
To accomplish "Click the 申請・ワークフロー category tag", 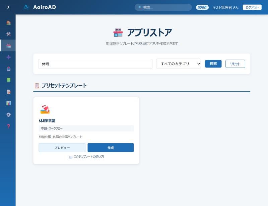I will [86, 128].
